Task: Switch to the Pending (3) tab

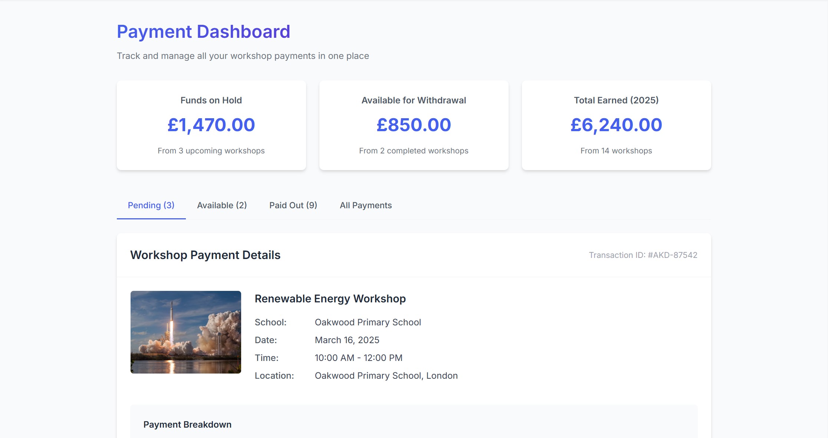Action: coord(151,205)
